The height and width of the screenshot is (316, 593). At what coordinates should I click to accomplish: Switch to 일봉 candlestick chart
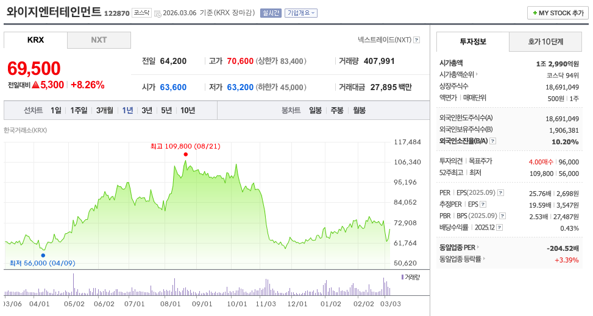316,110
